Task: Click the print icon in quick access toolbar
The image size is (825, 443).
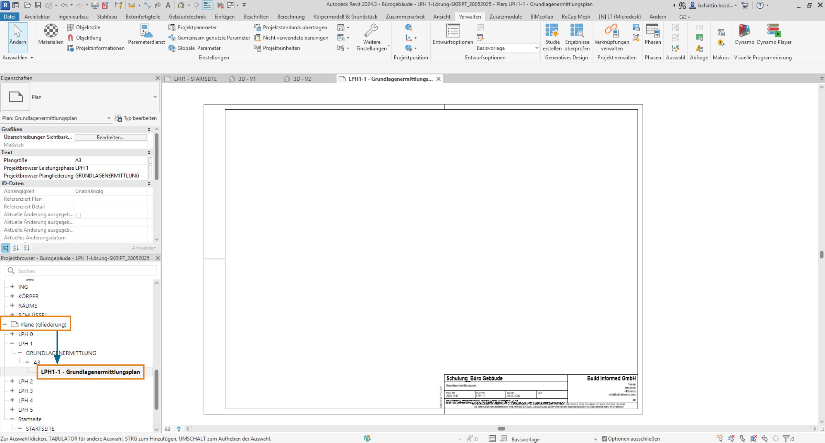Action: (95, 5)
